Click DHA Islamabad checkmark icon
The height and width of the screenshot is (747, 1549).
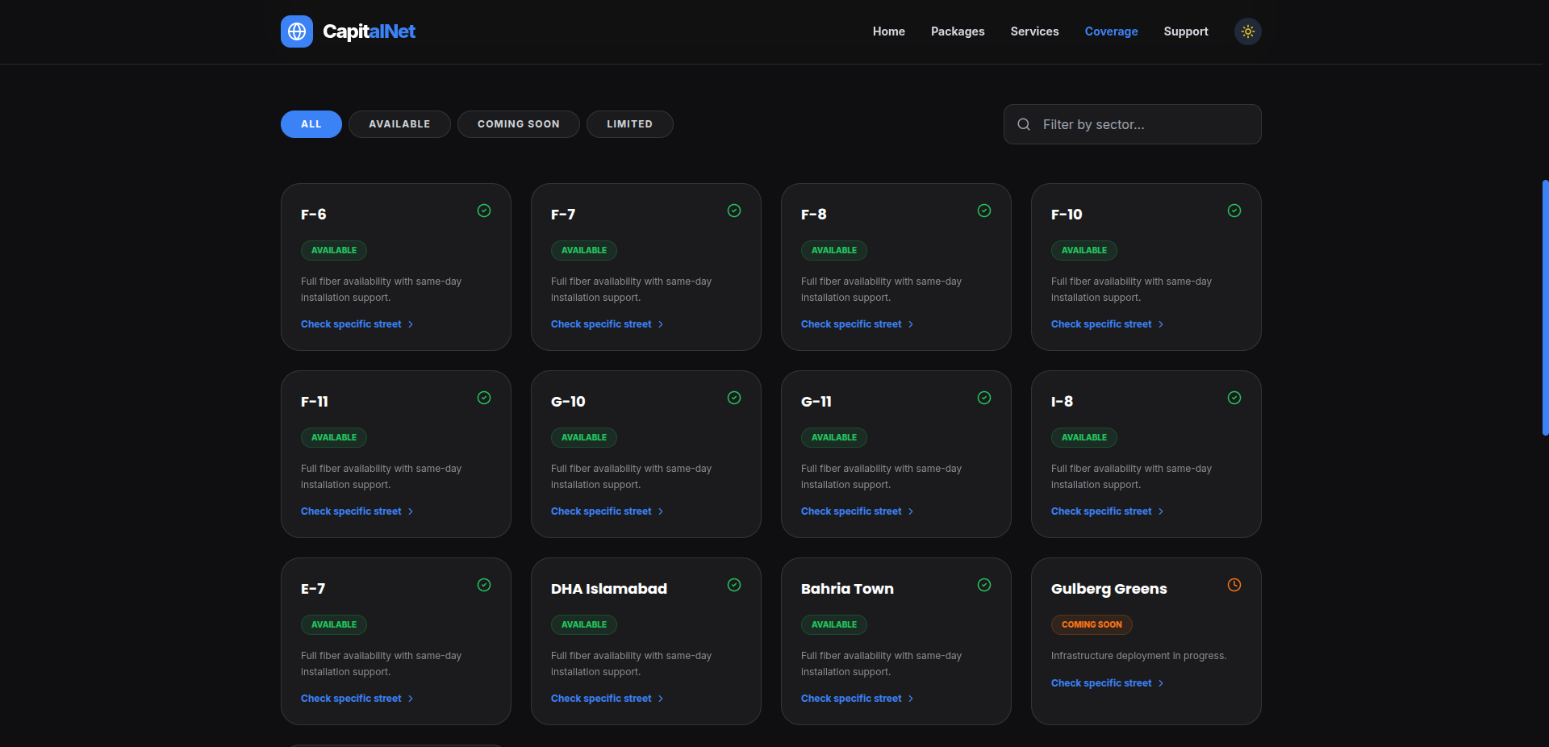[x=734, y=585]
